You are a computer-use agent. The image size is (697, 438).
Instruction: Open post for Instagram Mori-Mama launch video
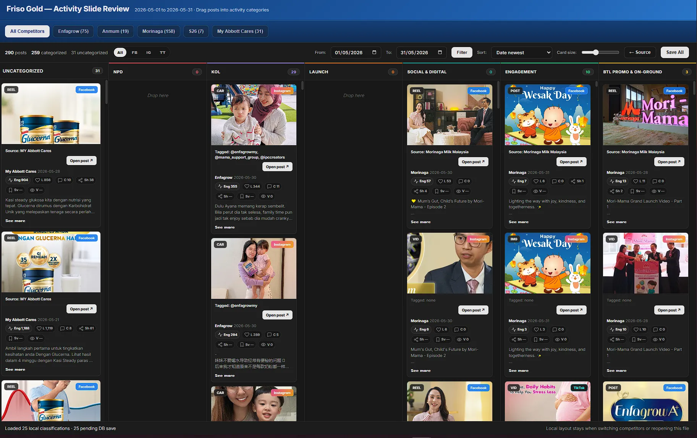click(669, 310)
